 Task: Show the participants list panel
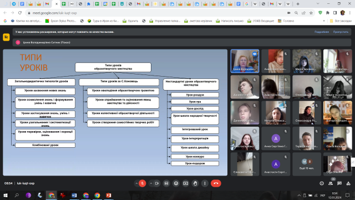pyautogui.click(x=331, y=183)
